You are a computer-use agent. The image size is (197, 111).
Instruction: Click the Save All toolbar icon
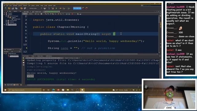[16, 8]
